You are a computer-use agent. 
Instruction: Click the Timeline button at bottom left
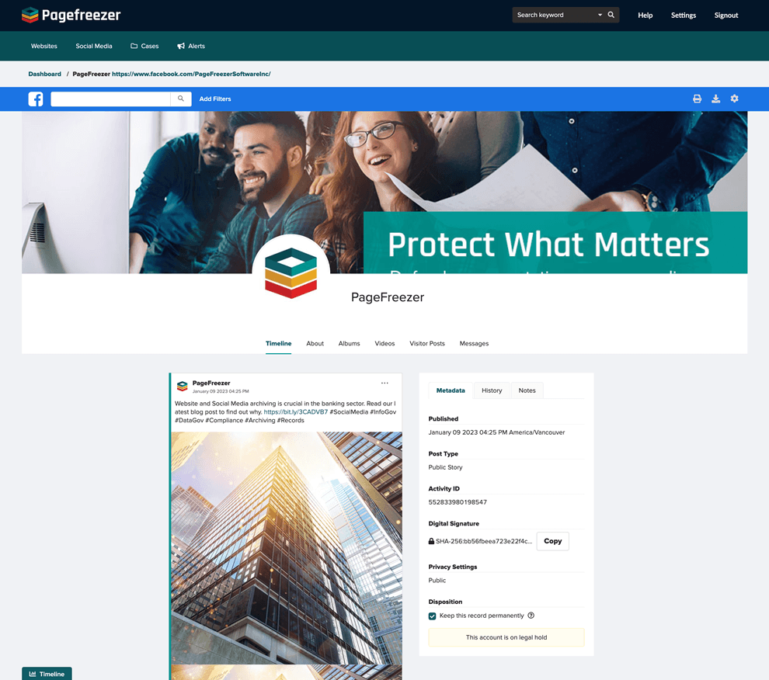click(47, 674)
